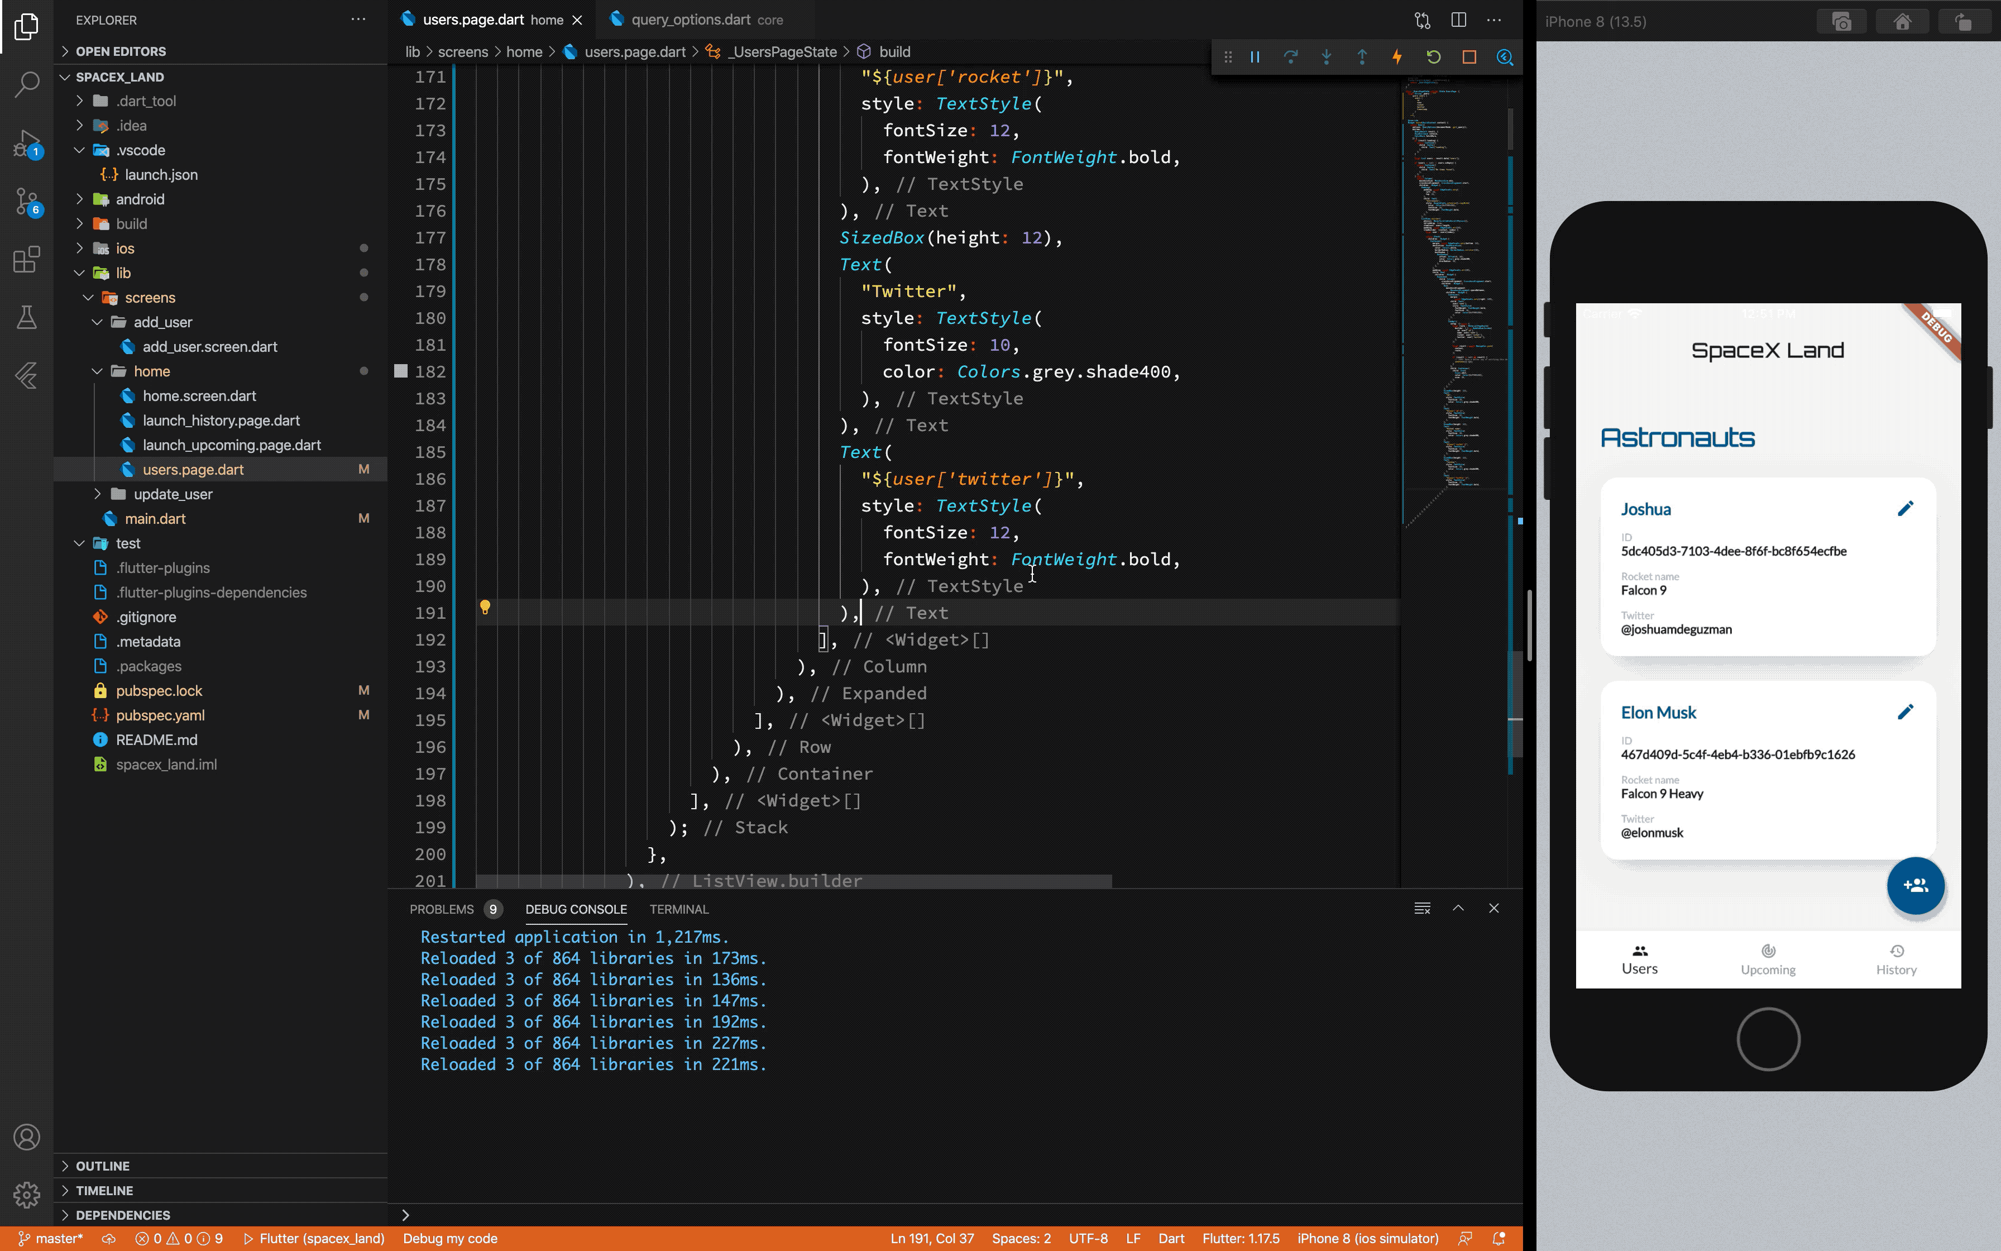Image resolution: width=2001 pixels, height=1251 pixels.
Task: Edit Elon Musk's astronaut card
Action: click(1906, 712)
